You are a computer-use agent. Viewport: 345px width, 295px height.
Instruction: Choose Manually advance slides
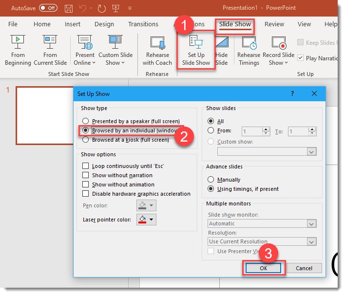[x=211, y=179]
